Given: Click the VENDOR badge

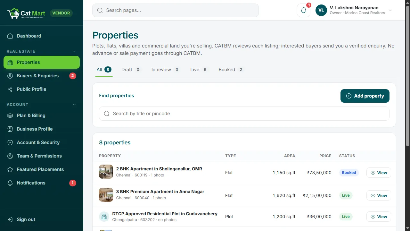Looking at the screenshot, I should tap(61, 13).
